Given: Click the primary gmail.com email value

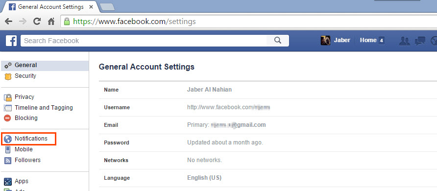Looking at the screenshot, I should pyautogui.click(x=238, y=125).
